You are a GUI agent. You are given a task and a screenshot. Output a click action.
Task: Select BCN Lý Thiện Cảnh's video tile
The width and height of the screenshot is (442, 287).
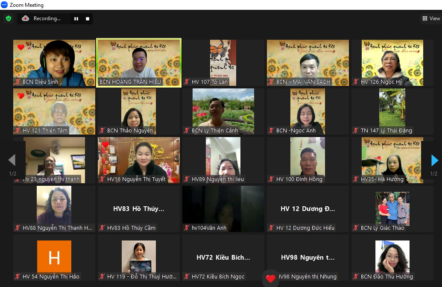[x=223, y=110]
